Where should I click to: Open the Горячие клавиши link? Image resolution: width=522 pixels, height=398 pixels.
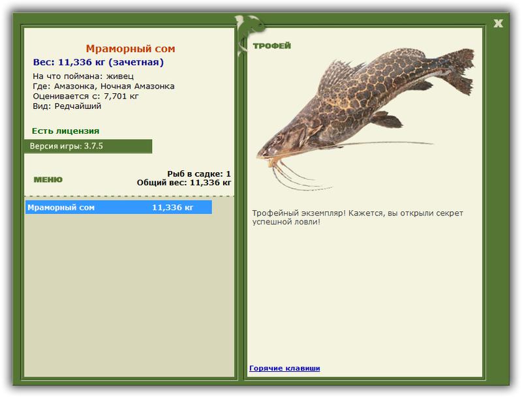[x=284, y=368]
